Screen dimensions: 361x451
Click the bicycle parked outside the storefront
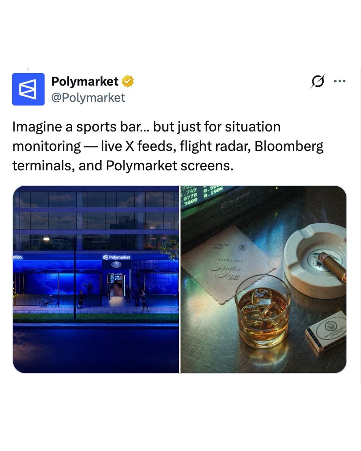48,301
